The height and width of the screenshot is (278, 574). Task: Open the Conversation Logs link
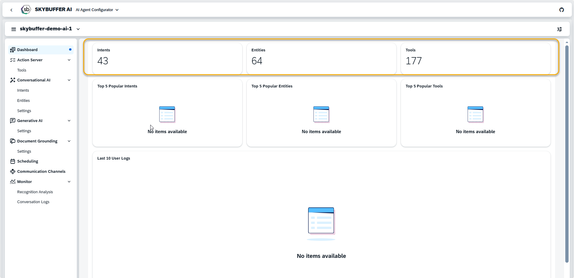pos(33,202)
